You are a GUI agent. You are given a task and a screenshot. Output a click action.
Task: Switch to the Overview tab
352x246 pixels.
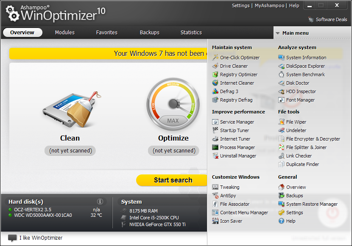click(22, 33)
